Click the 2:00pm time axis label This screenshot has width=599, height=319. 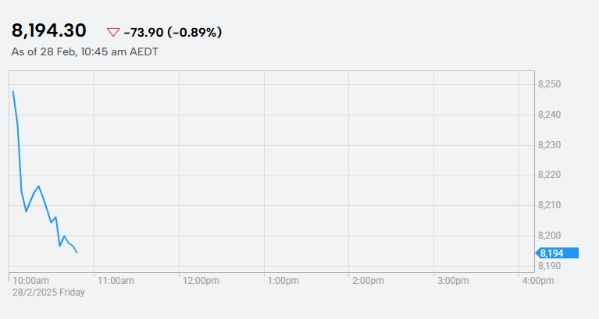pyautogui.click(x=368, y=281)
